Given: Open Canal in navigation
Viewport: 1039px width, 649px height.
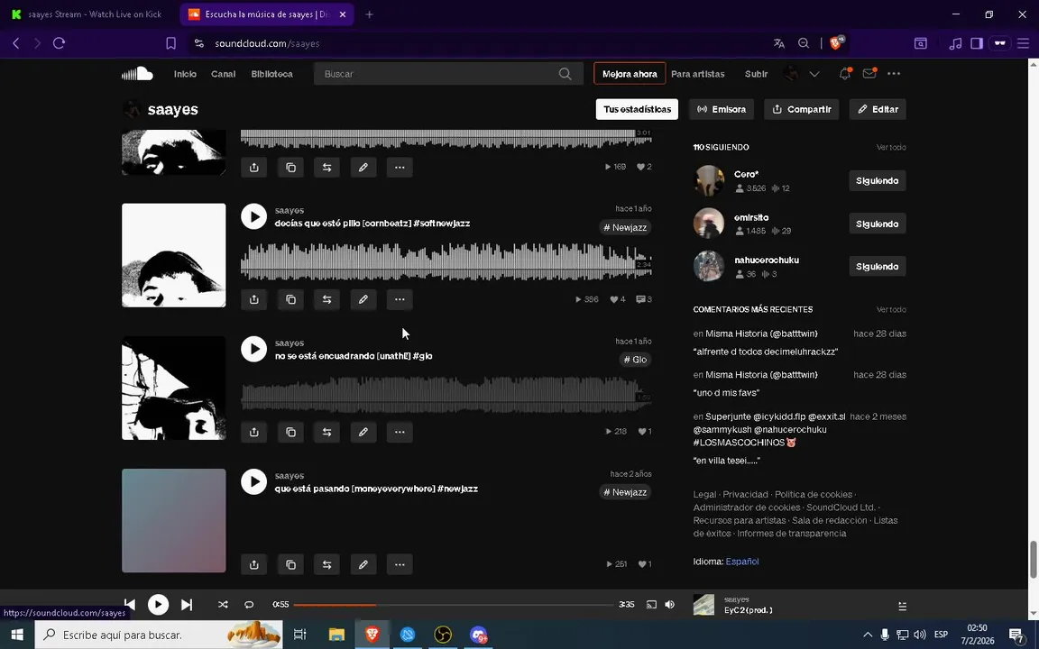Looking at the screenshot, I should (x=224, y=74).
